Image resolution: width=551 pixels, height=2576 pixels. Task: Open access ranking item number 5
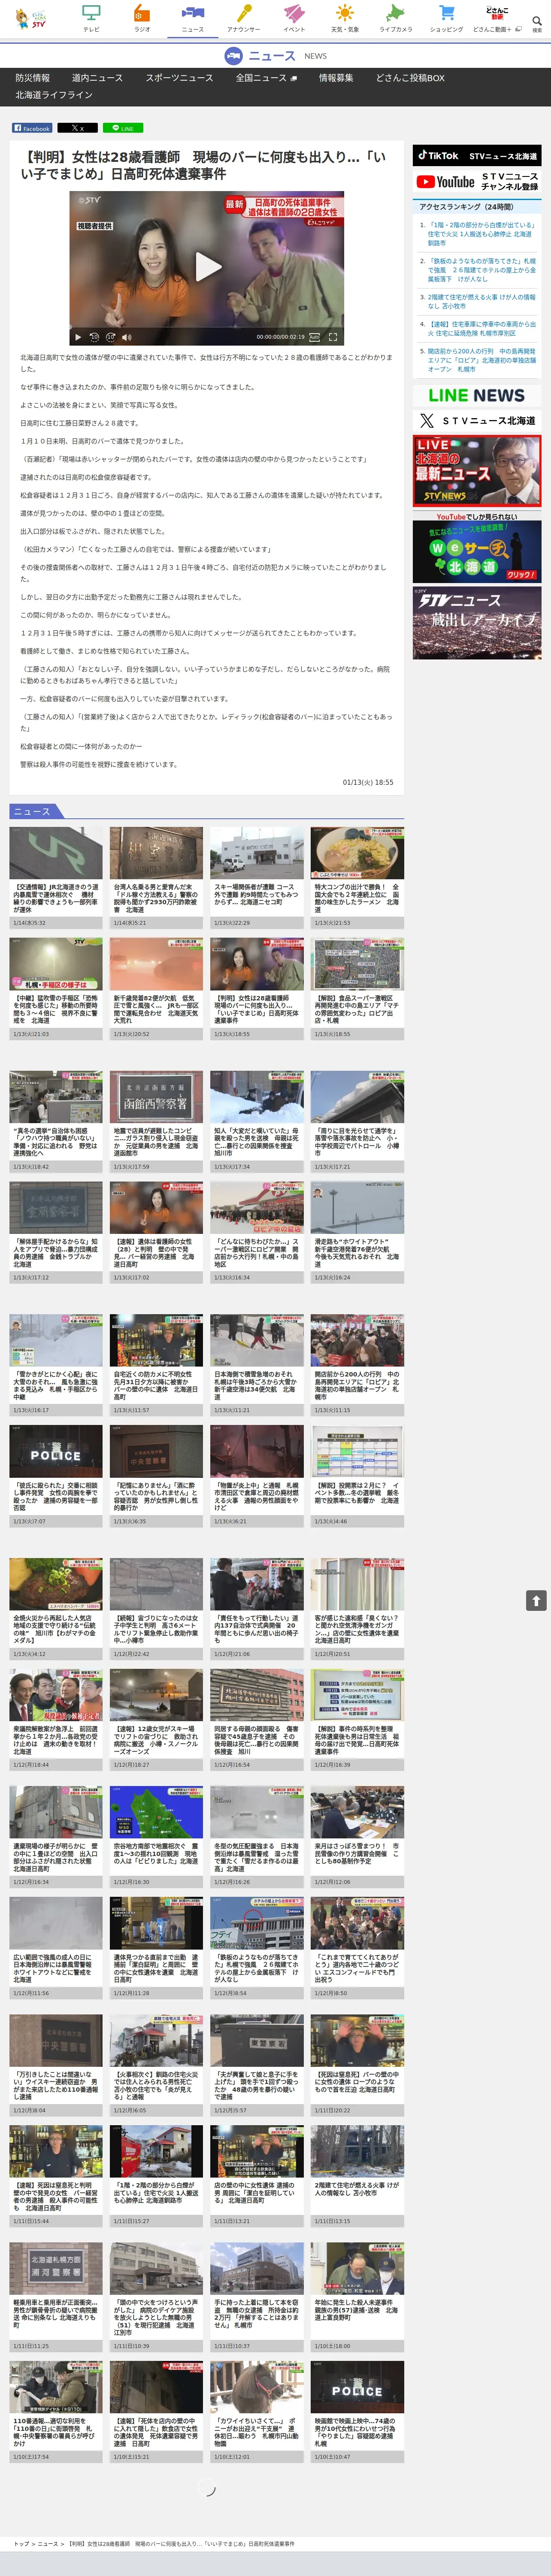pyautogui.click(x=482, y=361)
